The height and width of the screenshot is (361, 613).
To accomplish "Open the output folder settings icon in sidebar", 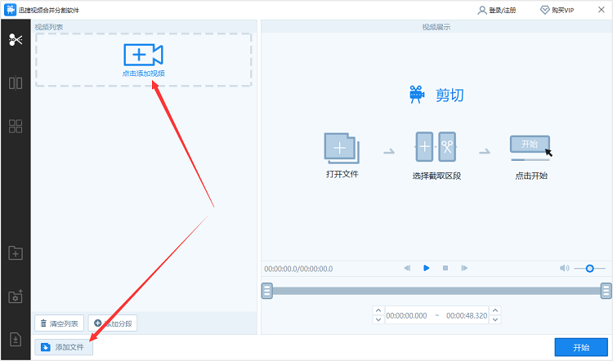I will [16, 296].
